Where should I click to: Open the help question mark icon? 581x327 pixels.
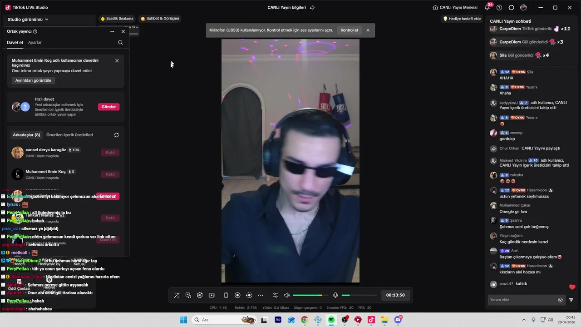click(499, 7)
